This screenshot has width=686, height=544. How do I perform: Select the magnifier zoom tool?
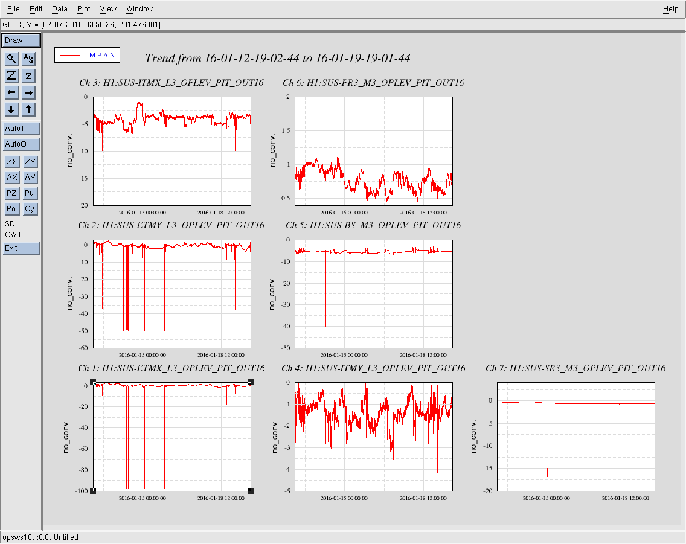(x=11, y=59)
